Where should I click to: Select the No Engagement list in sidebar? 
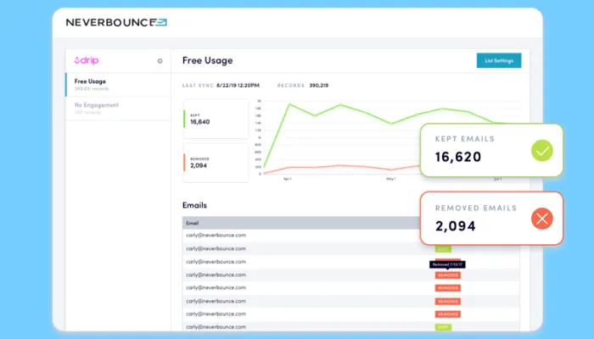(118, 108)
